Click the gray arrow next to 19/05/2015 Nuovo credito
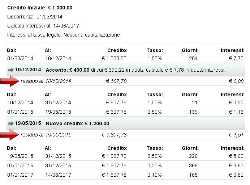Screen dimensions: 250x185 [11, 123]
